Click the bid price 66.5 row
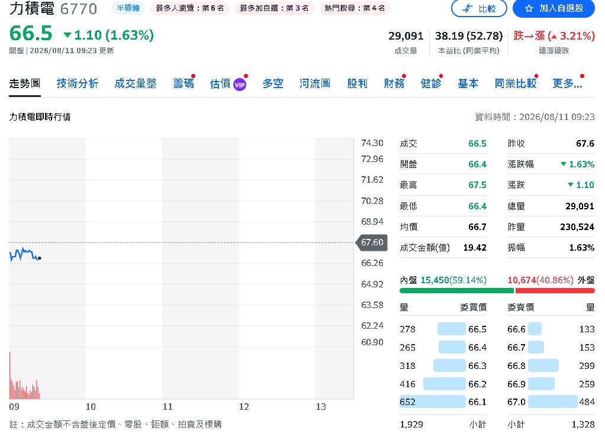The height and width of the screenshot is (434, 605). point(443,329)
